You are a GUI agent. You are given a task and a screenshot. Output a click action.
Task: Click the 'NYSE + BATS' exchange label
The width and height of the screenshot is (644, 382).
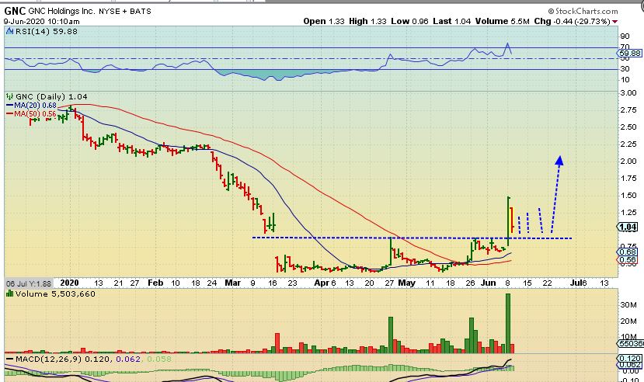(125, 11)
